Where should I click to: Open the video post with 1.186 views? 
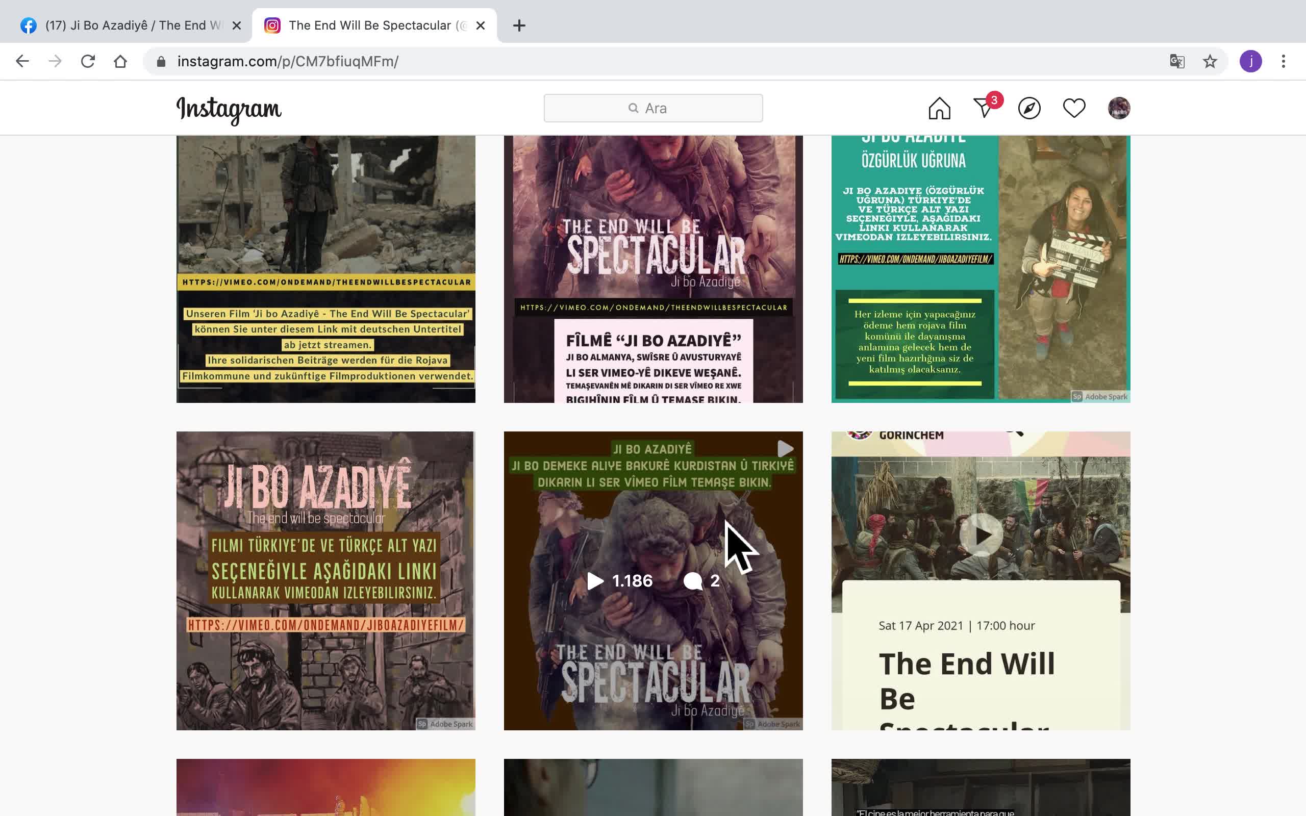(x=653, y=581)
